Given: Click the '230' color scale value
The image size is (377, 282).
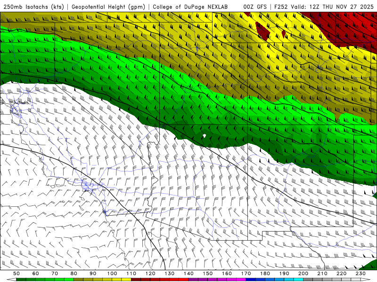Looking at the screenshot, I should click(x=361, y=274).
